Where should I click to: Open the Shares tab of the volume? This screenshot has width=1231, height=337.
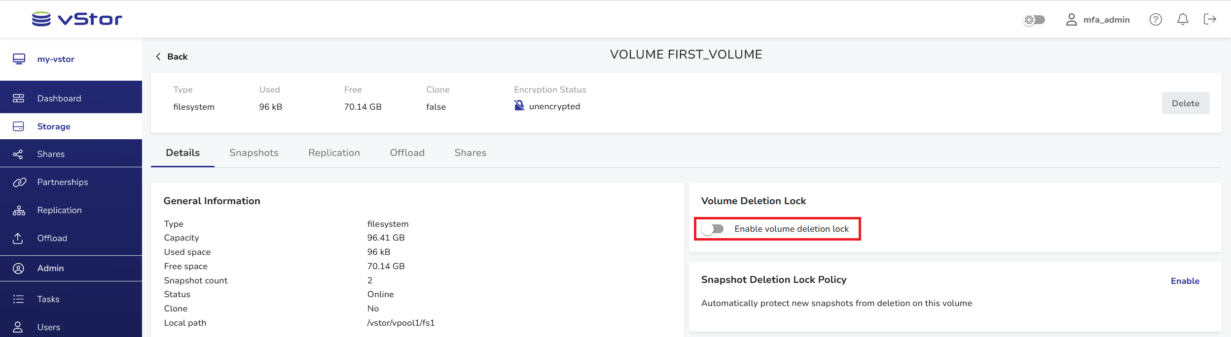(x=470, y=153)
